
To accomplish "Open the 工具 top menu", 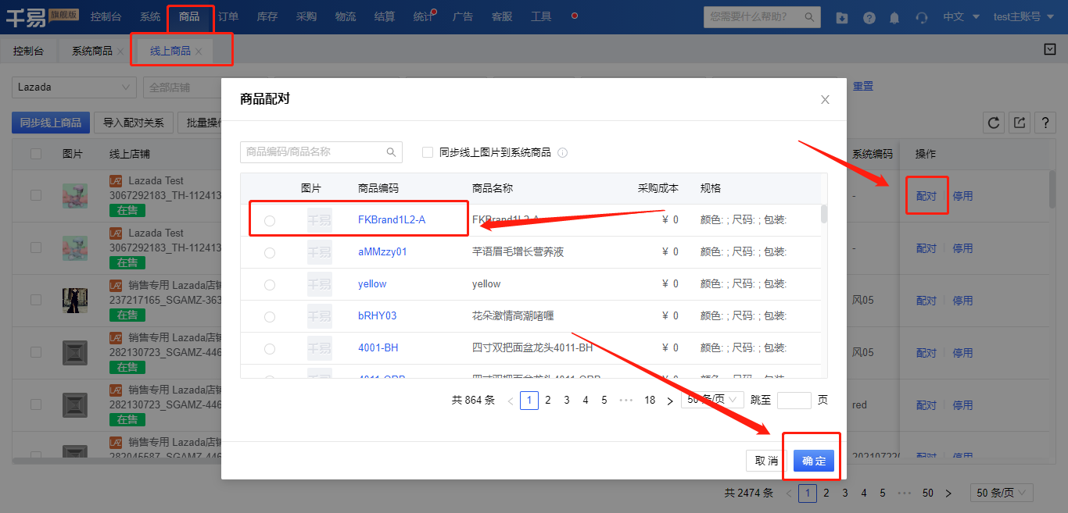I will [x=541, y=16].
